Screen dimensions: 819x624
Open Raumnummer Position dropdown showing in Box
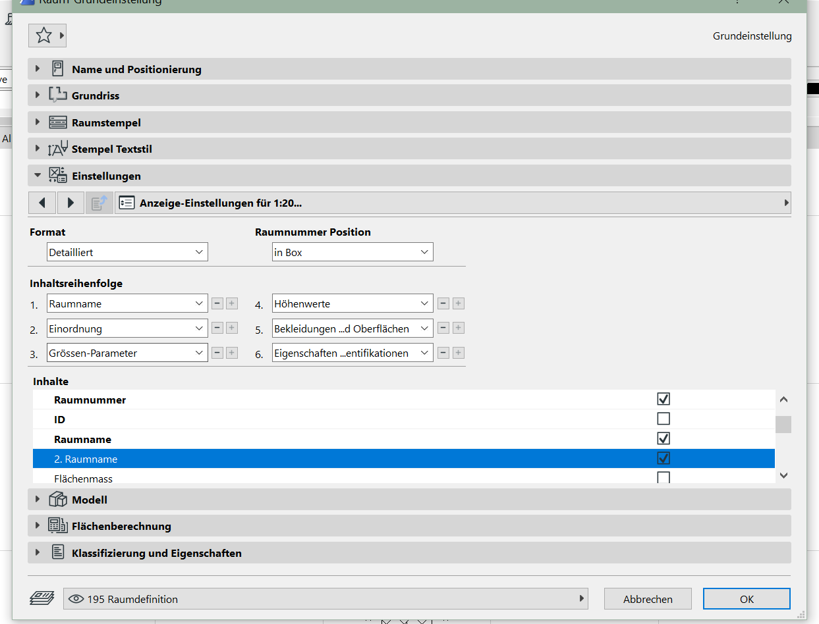tap(353, 252)
